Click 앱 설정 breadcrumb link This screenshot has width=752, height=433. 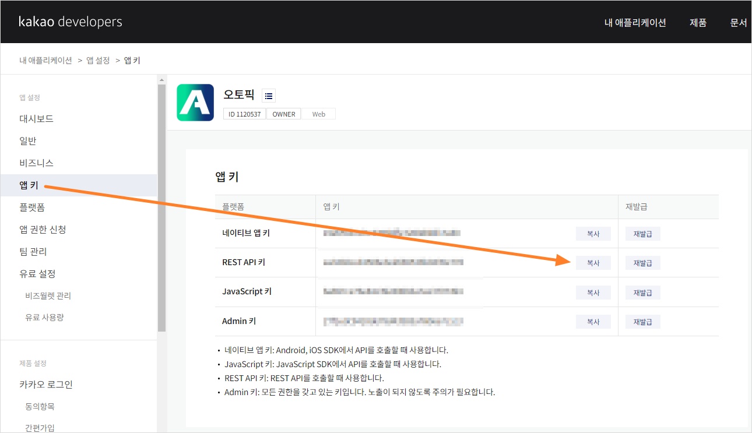tap(98, 60)
